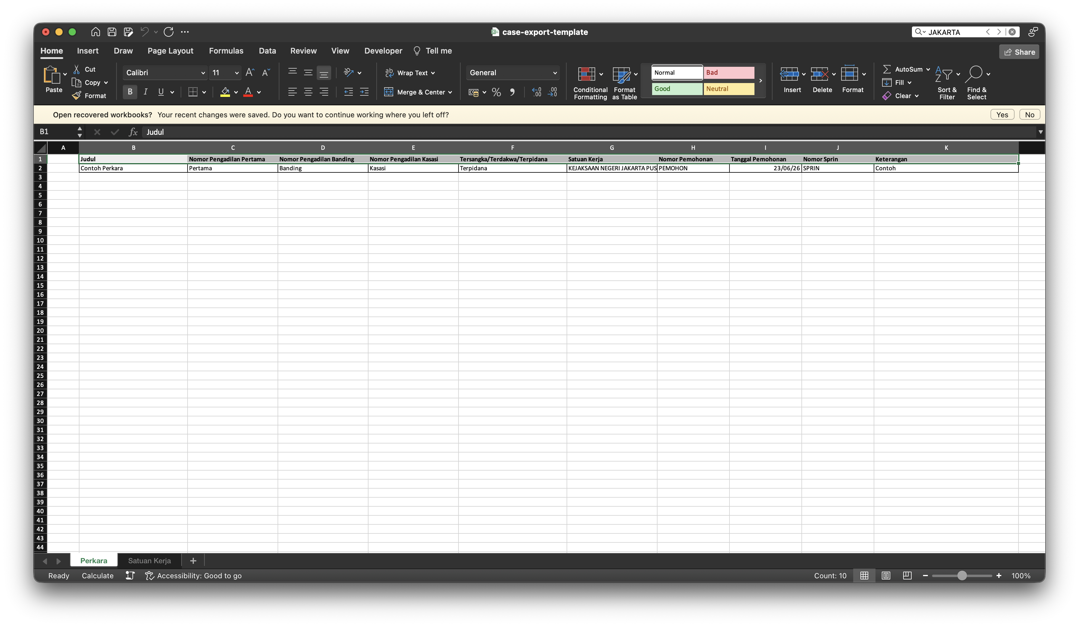Screen dimensions: 1079x627
Task: Click the zoom slider handle
Action: click(x=962, y=576)
